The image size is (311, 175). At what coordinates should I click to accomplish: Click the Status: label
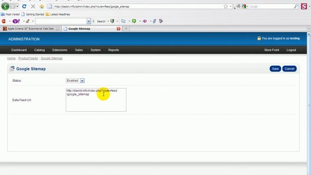coord(17,81)
